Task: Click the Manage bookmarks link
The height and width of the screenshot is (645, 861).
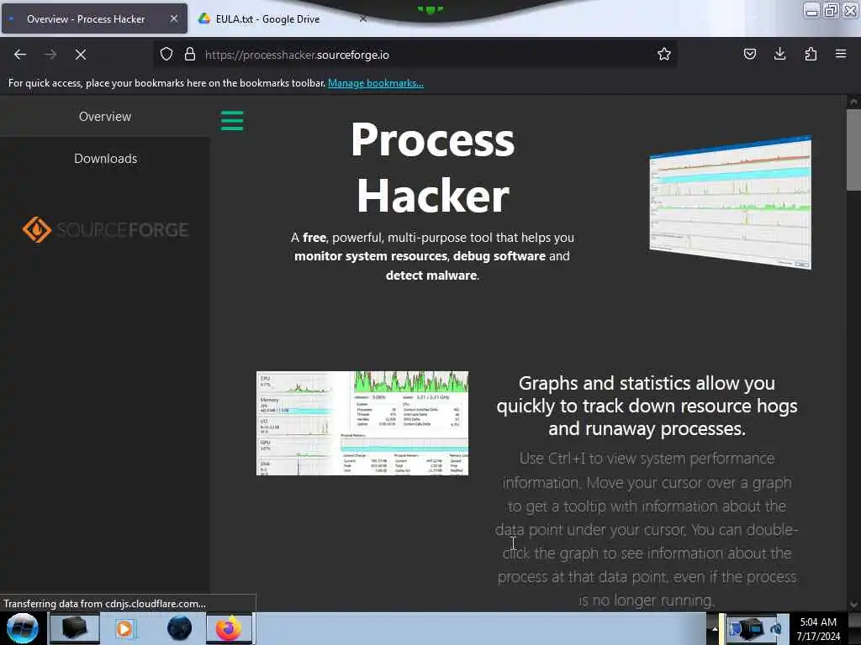Action: click(376, 83)
